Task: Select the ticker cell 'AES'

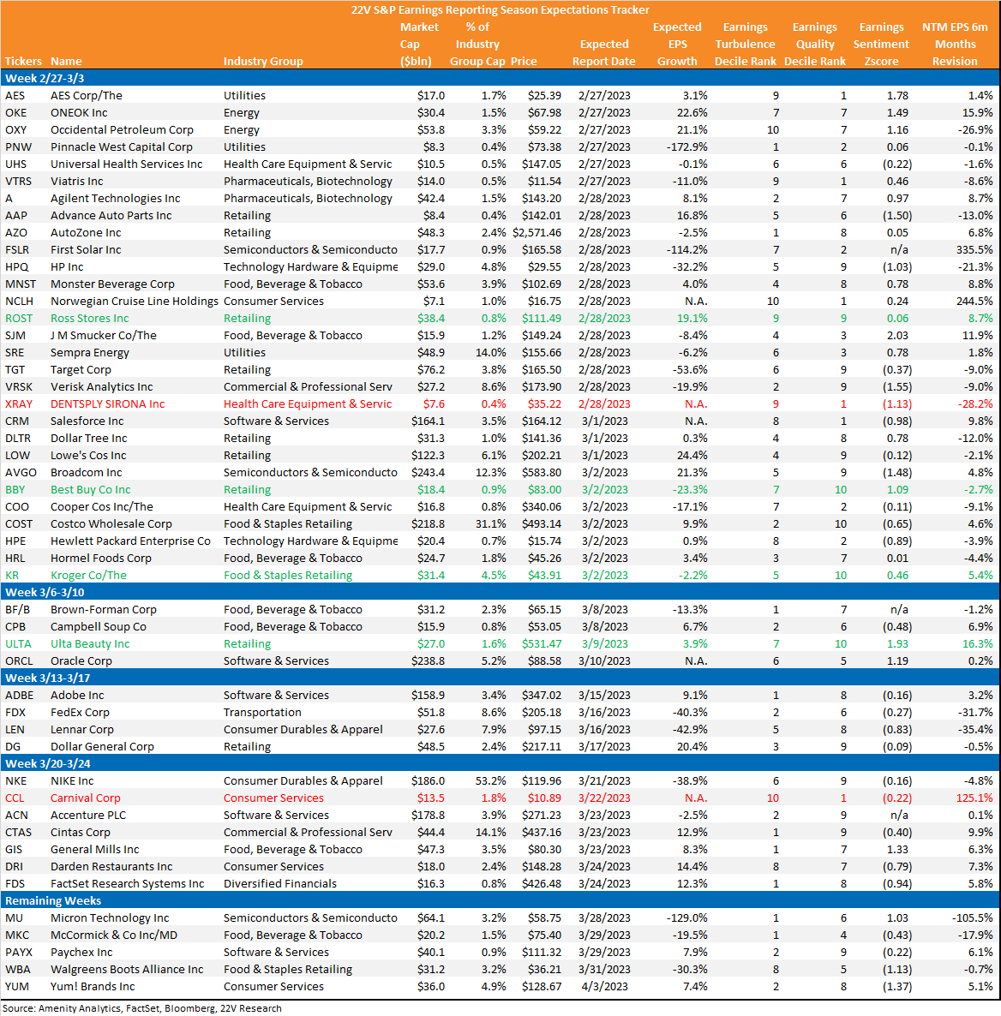Action: pyautogui.click(x=15, y=95)
